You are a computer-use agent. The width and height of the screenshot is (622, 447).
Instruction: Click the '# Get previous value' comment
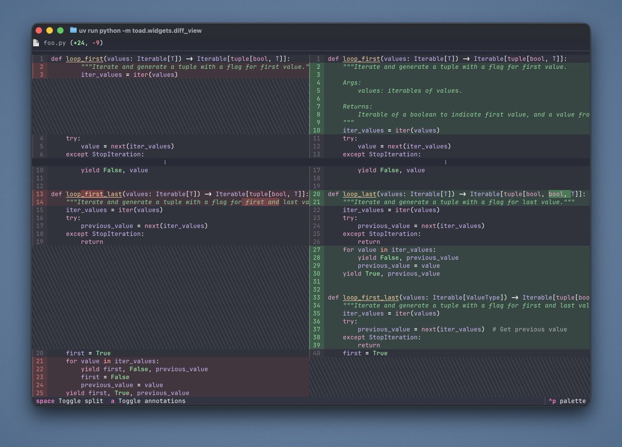point(530,329)
